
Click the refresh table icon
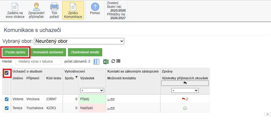[113, 61]
